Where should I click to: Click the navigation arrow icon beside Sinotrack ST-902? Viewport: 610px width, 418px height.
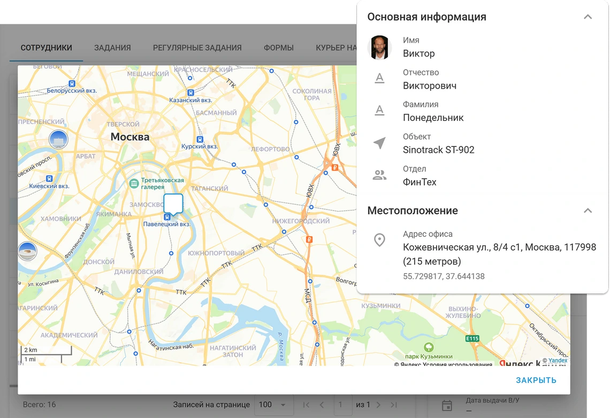pos(379,143)
